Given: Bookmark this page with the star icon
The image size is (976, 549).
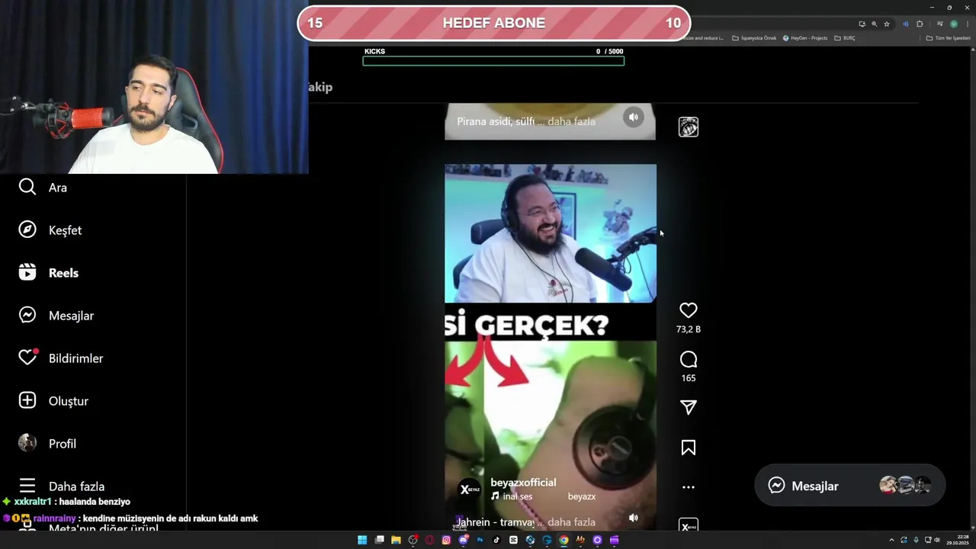Looking at the screenshot, I should click(887, 24).
